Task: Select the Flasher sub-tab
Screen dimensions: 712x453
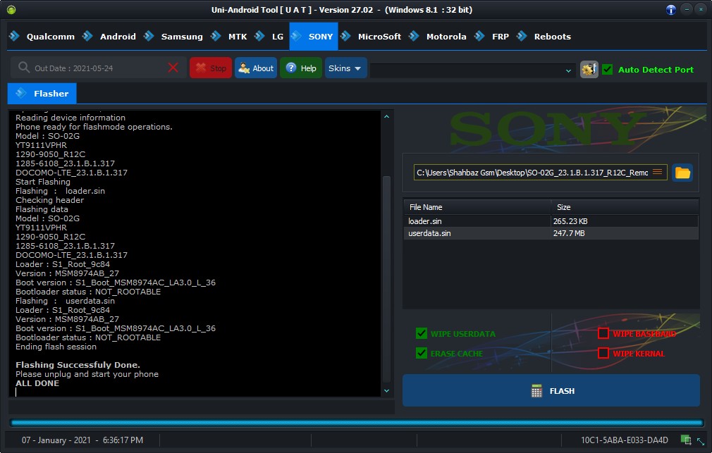Action: click(42, 94)
